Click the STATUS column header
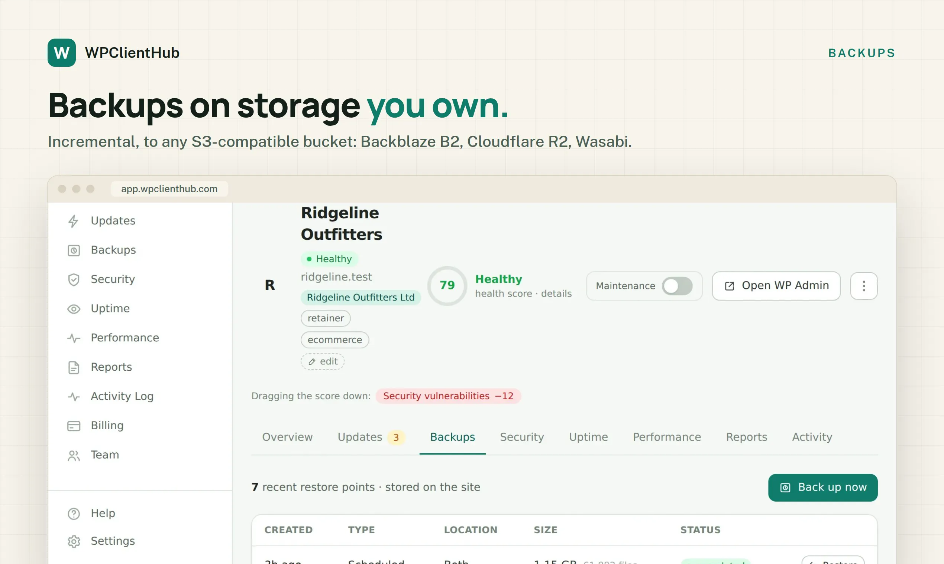This screenshot has width=944, height=564. click(x=700, y=530)
